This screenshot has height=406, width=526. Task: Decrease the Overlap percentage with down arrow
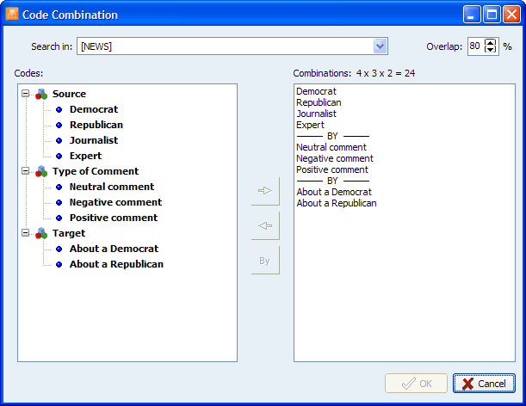point(491,51)
